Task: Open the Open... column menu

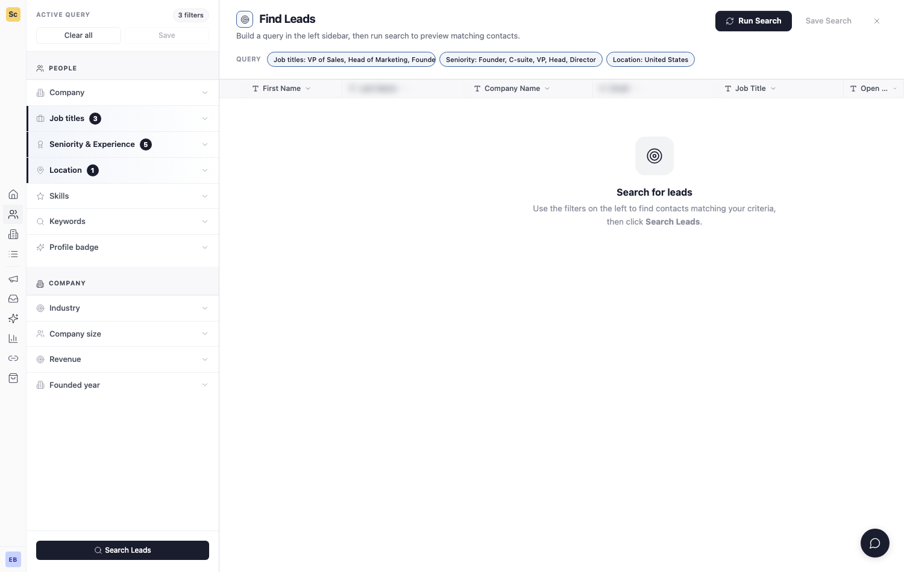Action: pyautogui.click(x=895, y=89)
